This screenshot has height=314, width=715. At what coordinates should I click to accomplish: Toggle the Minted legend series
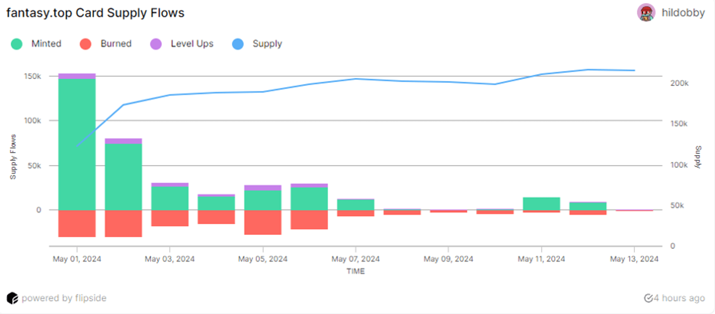pos(36,44)
